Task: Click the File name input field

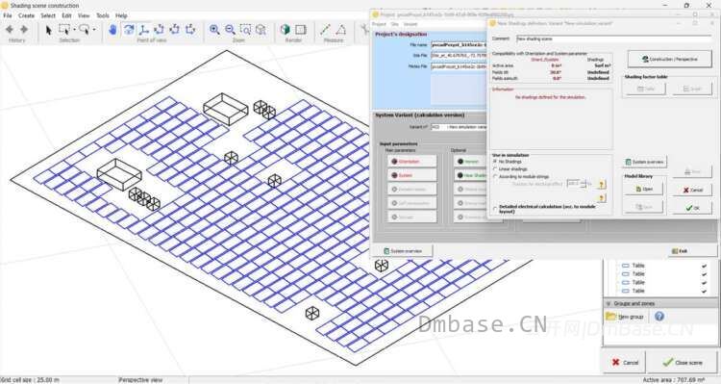Action: click(x=459, y=45)
